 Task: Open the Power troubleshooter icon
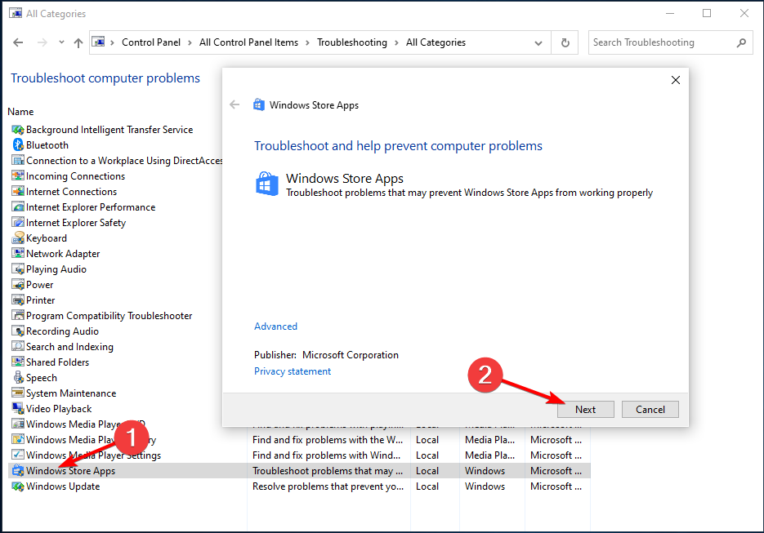(x=18, y=285)
